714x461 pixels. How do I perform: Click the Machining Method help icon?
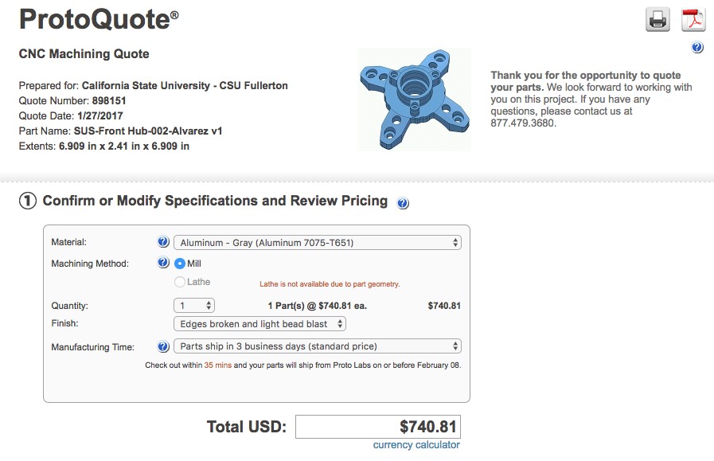(163, 263)
